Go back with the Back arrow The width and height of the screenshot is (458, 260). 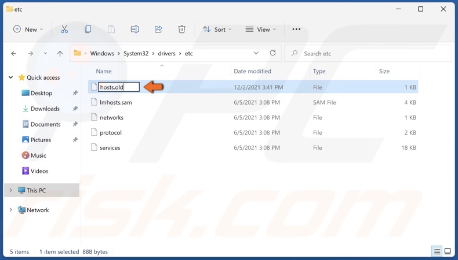14,54
